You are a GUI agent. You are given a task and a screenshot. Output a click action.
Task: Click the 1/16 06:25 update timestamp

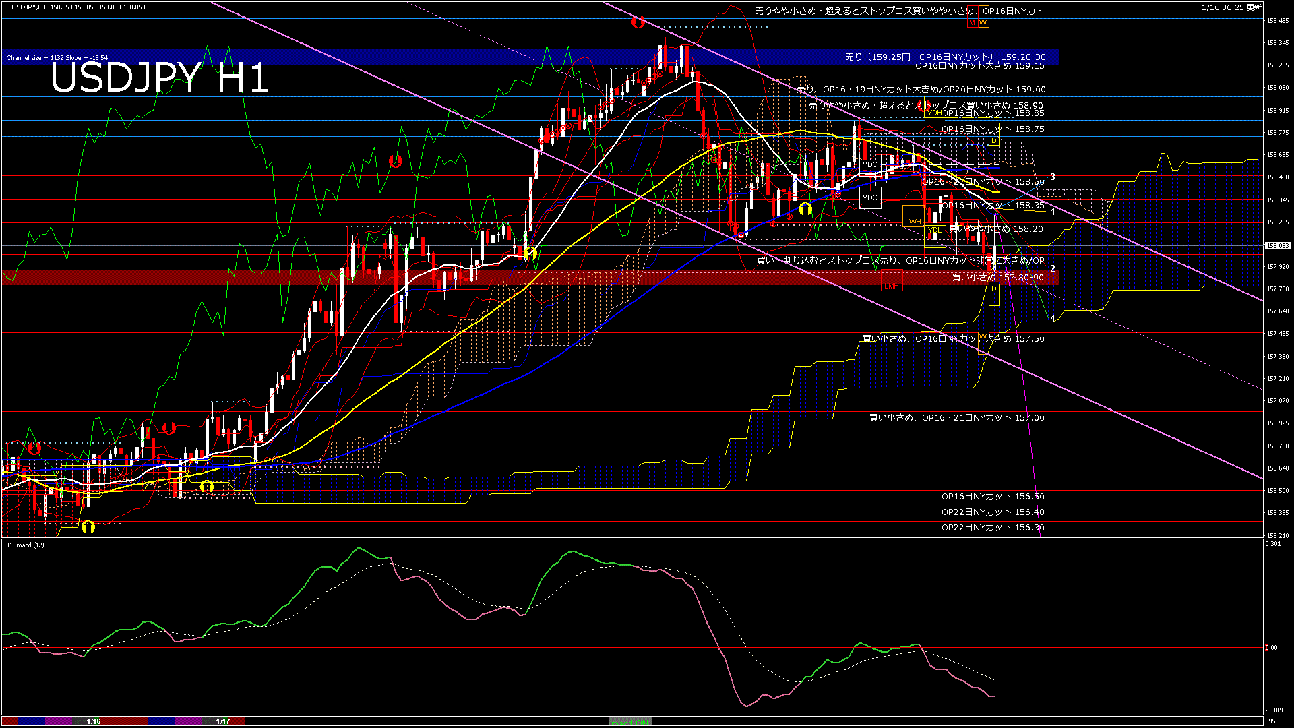point(1231,7)
